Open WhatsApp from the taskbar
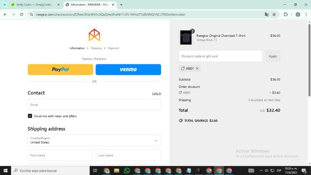311x175 pixels. [127, 171]
